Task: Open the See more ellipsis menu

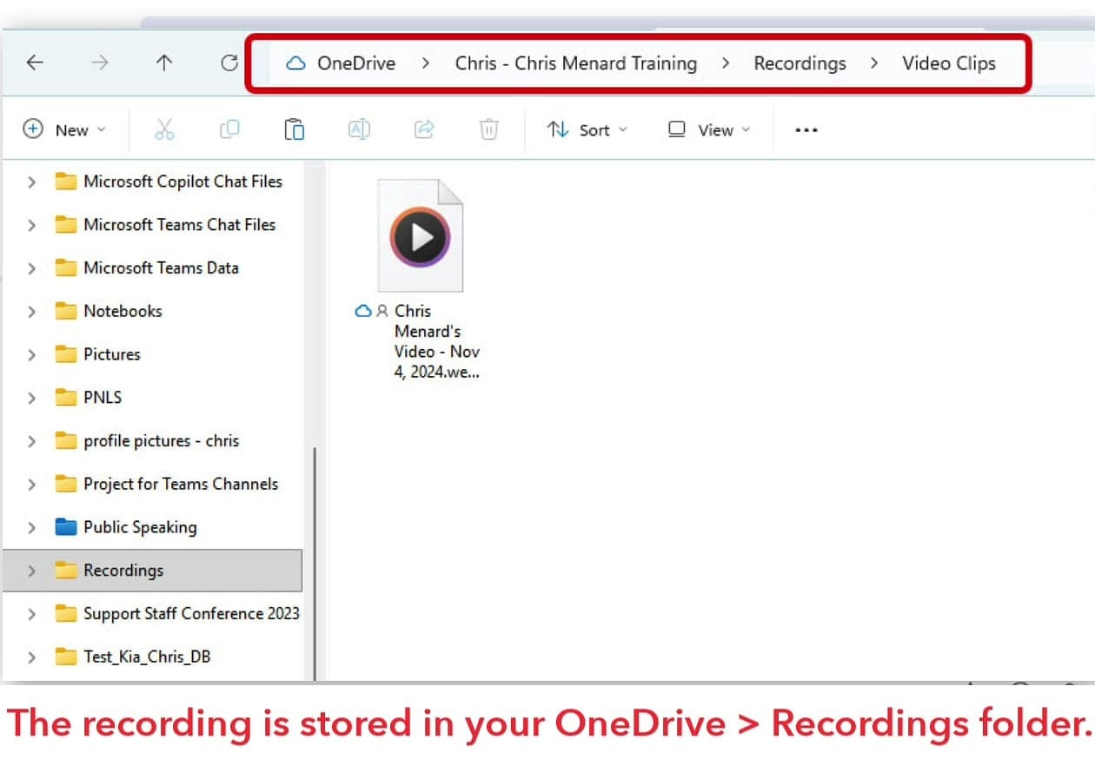Action: coord(806,129)
